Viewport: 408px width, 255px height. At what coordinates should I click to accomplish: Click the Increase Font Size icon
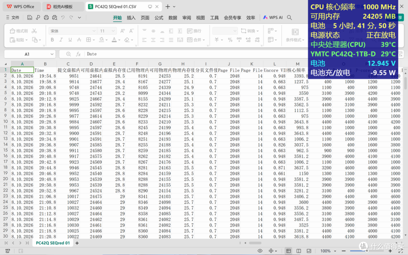click(x=122, y=31)
